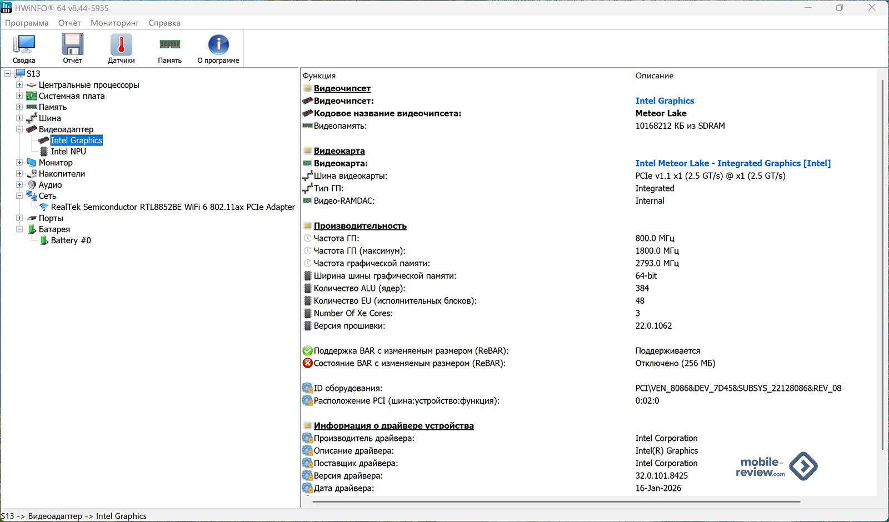Collapse the Батарея tree node
Screen dimensions: 889x522
click(19, 229)
